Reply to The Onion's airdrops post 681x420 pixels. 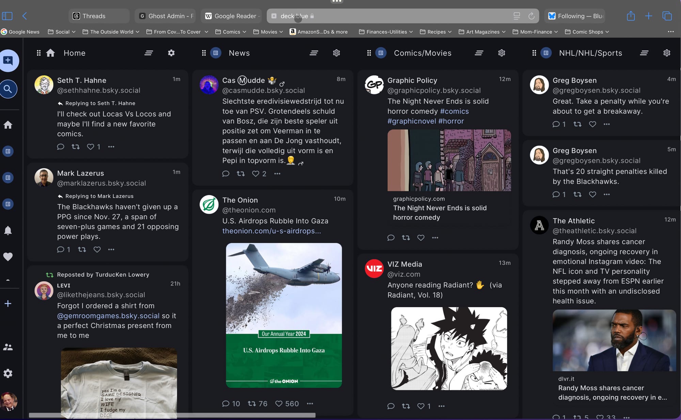click(x=225, y=404)
